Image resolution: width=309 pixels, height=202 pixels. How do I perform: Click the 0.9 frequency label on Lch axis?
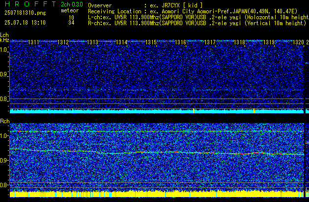coord(4,74)
